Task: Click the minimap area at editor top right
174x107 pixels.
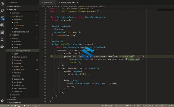Action: [x=166, y=10]
